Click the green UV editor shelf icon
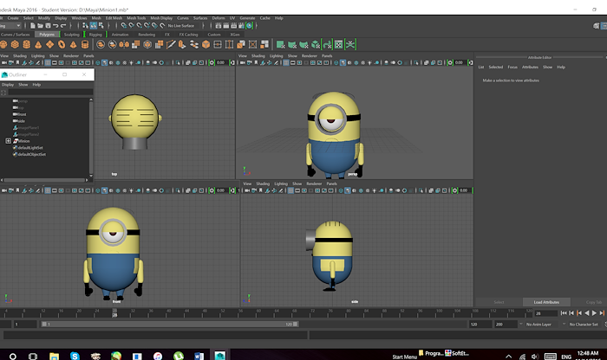 click(339, 44)
